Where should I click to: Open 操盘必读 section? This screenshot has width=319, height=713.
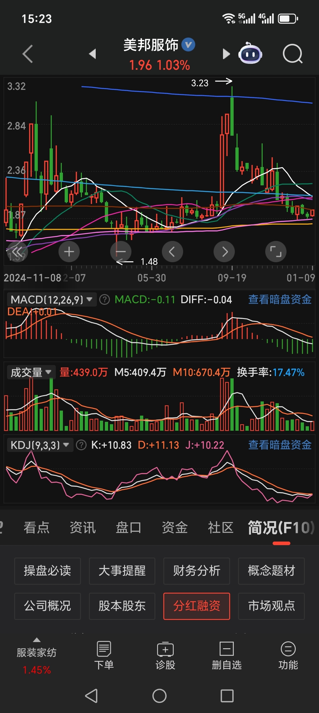pyautogui.click(x=48, y=571)
